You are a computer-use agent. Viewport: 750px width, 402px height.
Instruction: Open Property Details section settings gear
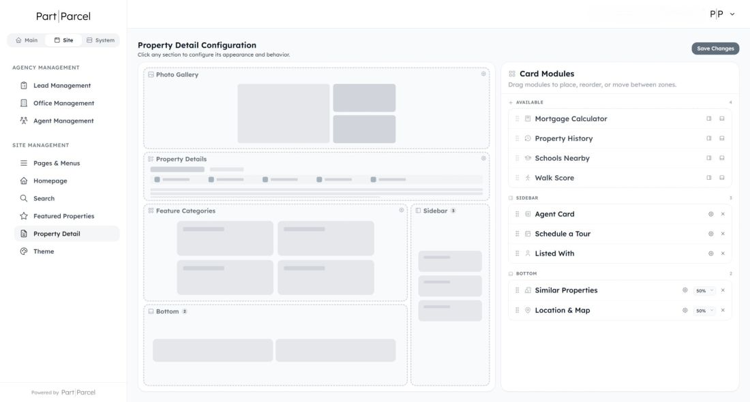(483, 158)
